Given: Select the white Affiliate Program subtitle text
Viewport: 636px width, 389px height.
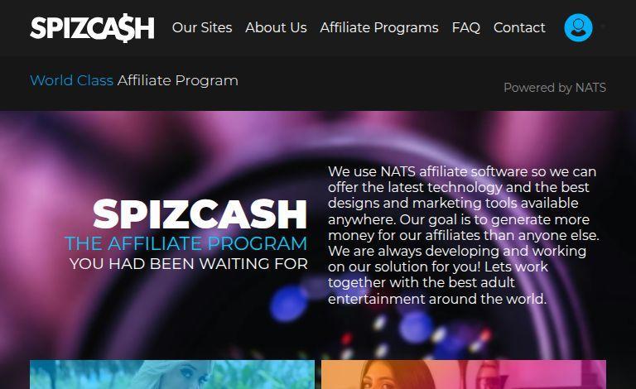Looking at the screenshot, I should coord(178,80).
